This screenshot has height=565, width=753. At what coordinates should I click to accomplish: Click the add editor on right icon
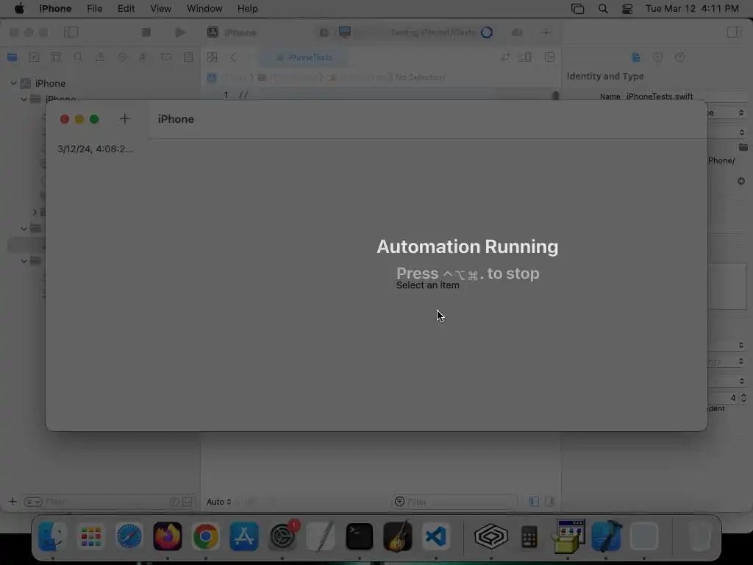(x=549, y=57)
